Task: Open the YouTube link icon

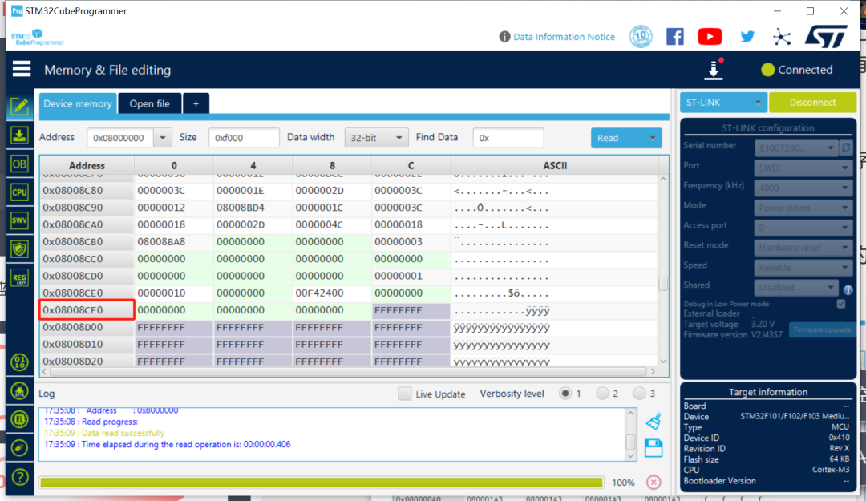Action: pyautogui.click(x=710, y=36)
